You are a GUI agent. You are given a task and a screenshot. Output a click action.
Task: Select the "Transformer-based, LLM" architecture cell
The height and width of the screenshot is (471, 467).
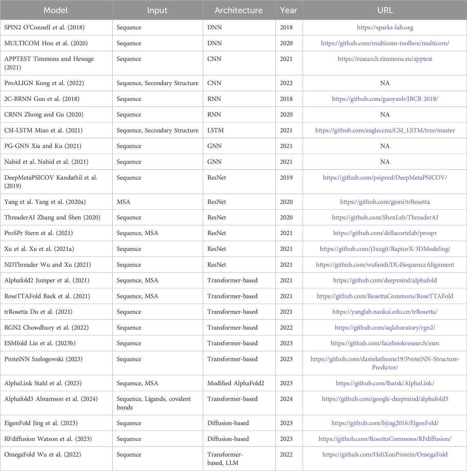point(239,459)
